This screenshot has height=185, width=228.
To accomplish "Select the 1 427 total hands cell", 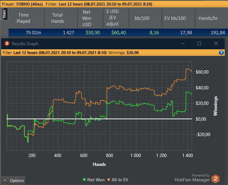I will pos(68,33).
